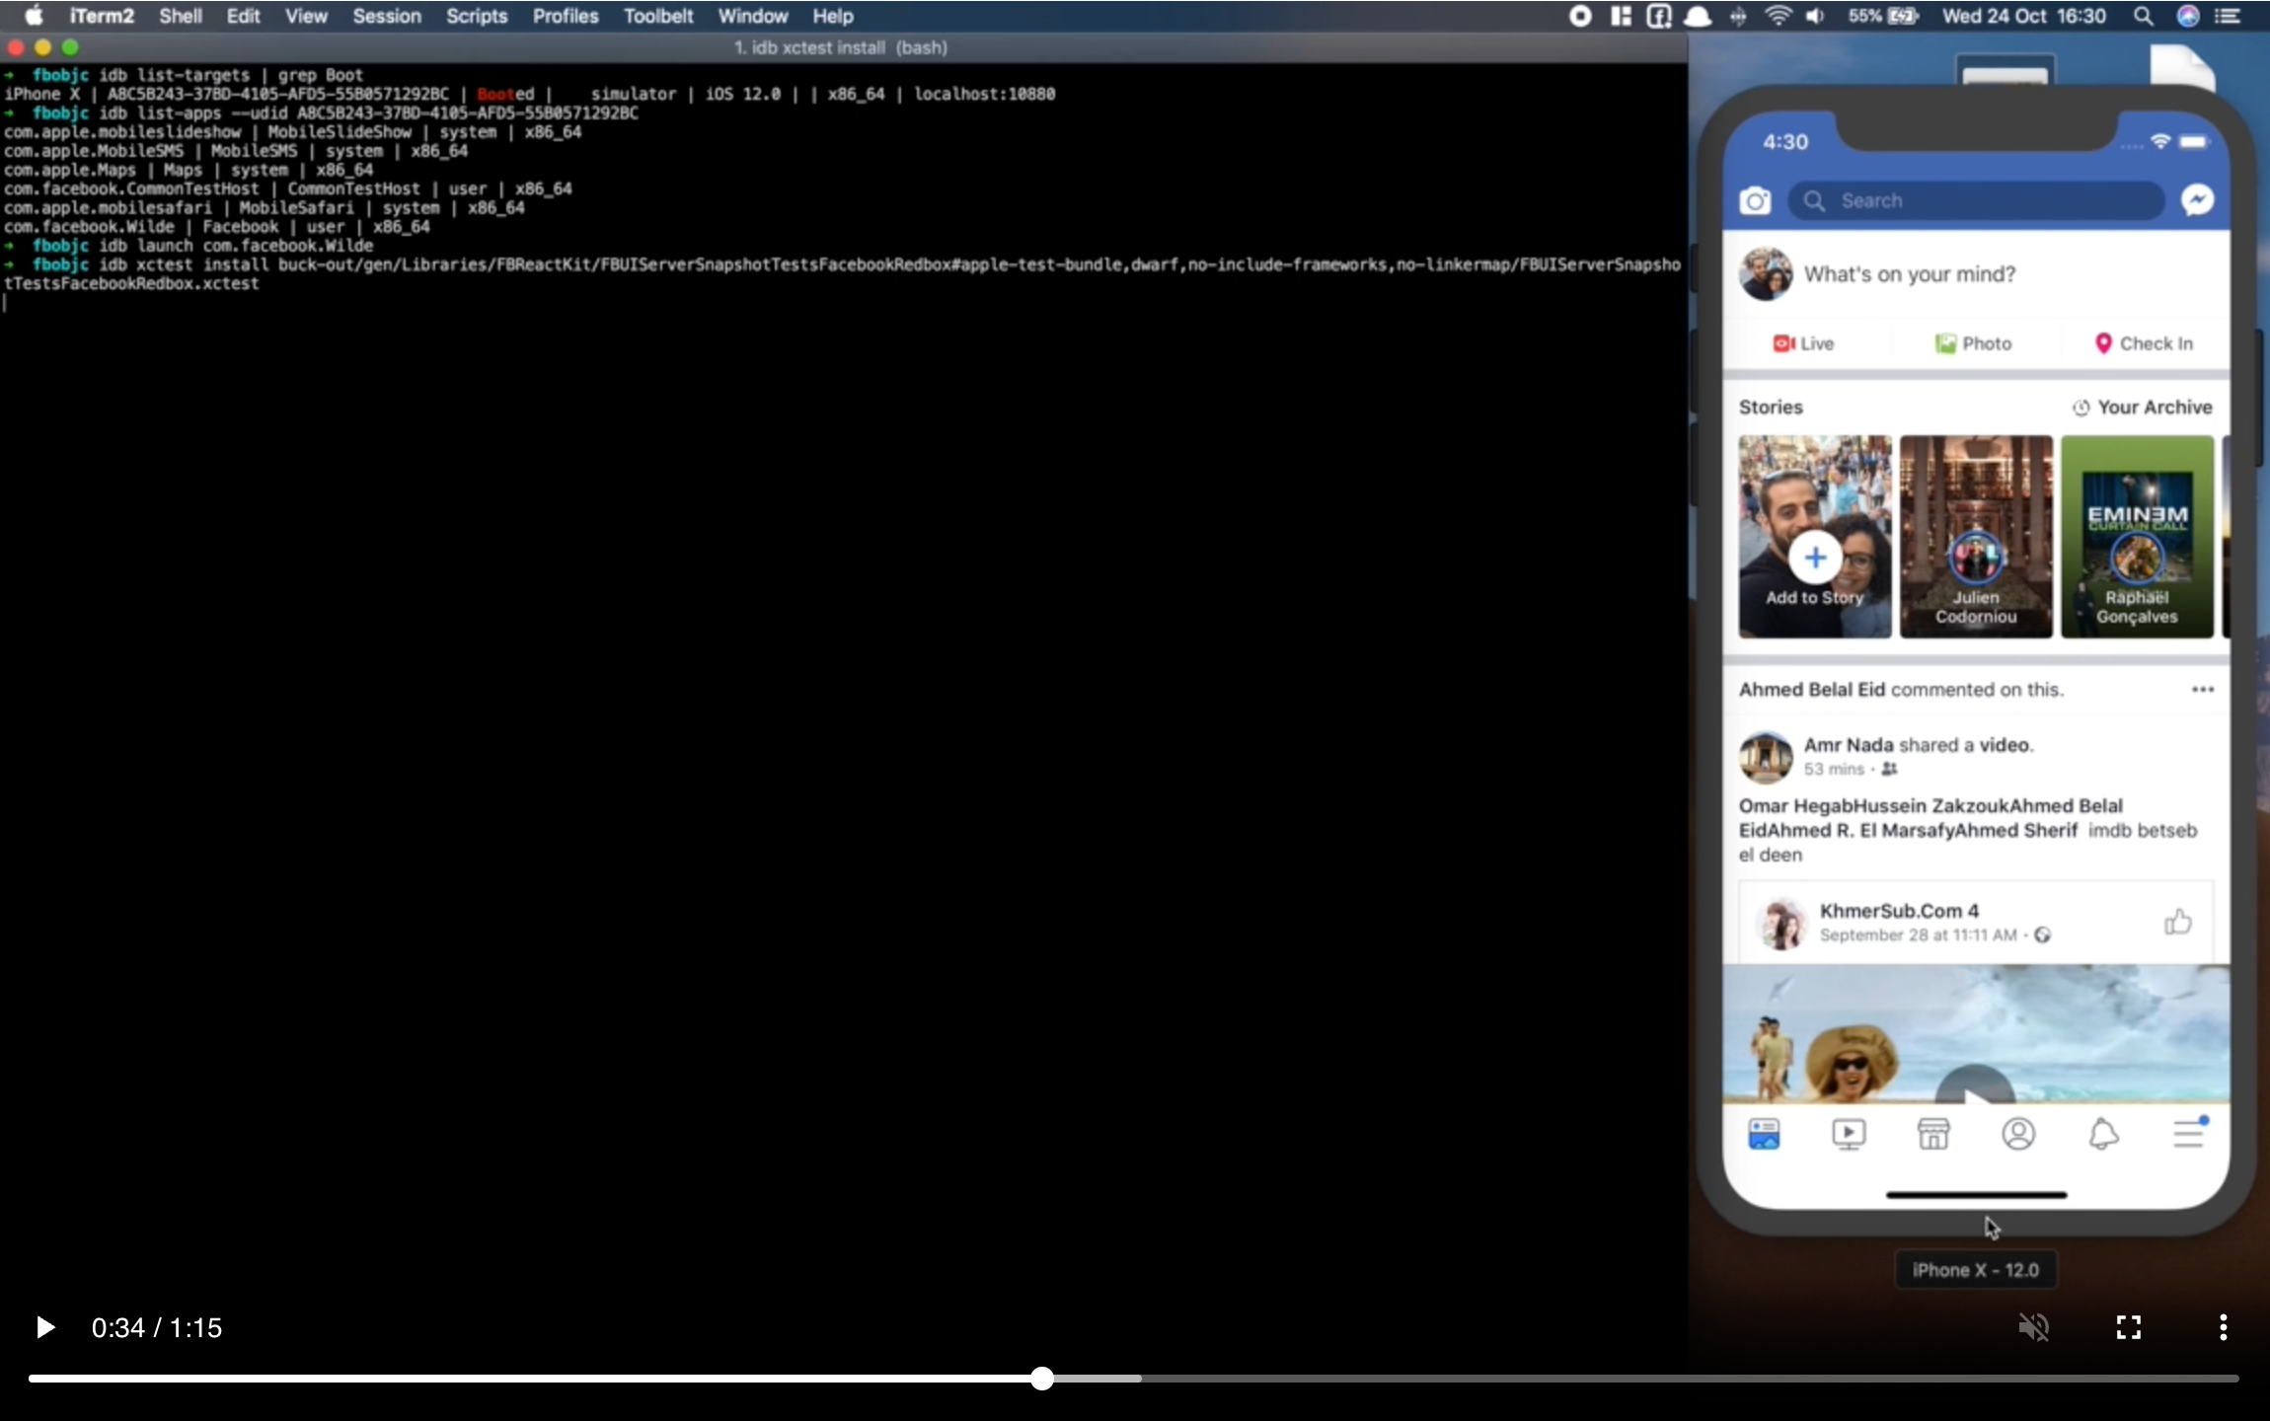Tap What's on your mind? composer
This screenshot has height=1421, width=2270.
tap(1910, 274)
